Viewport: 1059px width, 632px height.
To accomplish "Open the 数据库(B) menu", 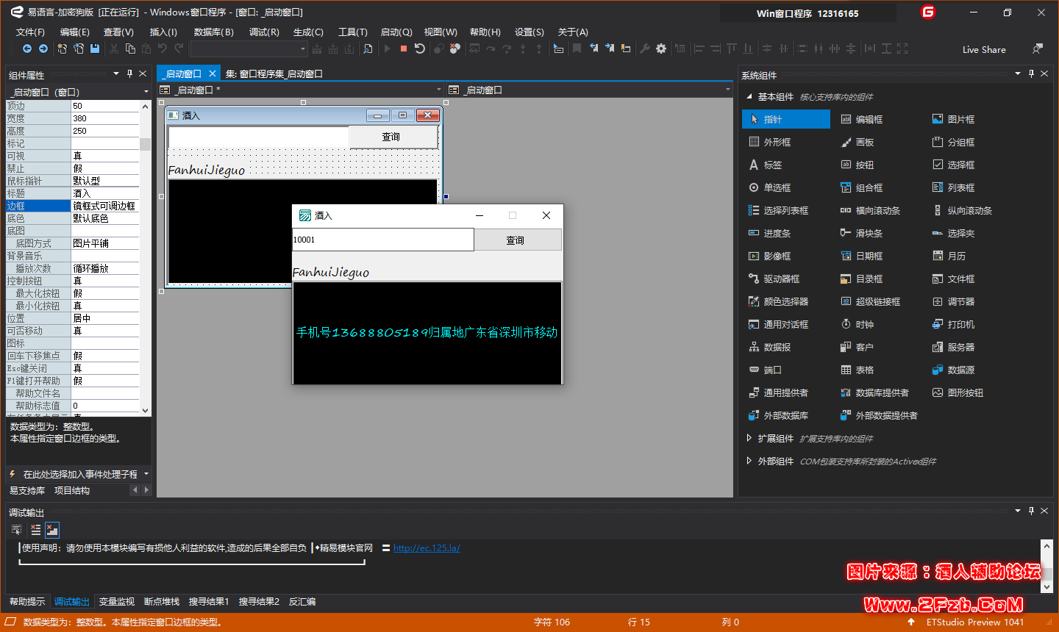I will 213,32.
